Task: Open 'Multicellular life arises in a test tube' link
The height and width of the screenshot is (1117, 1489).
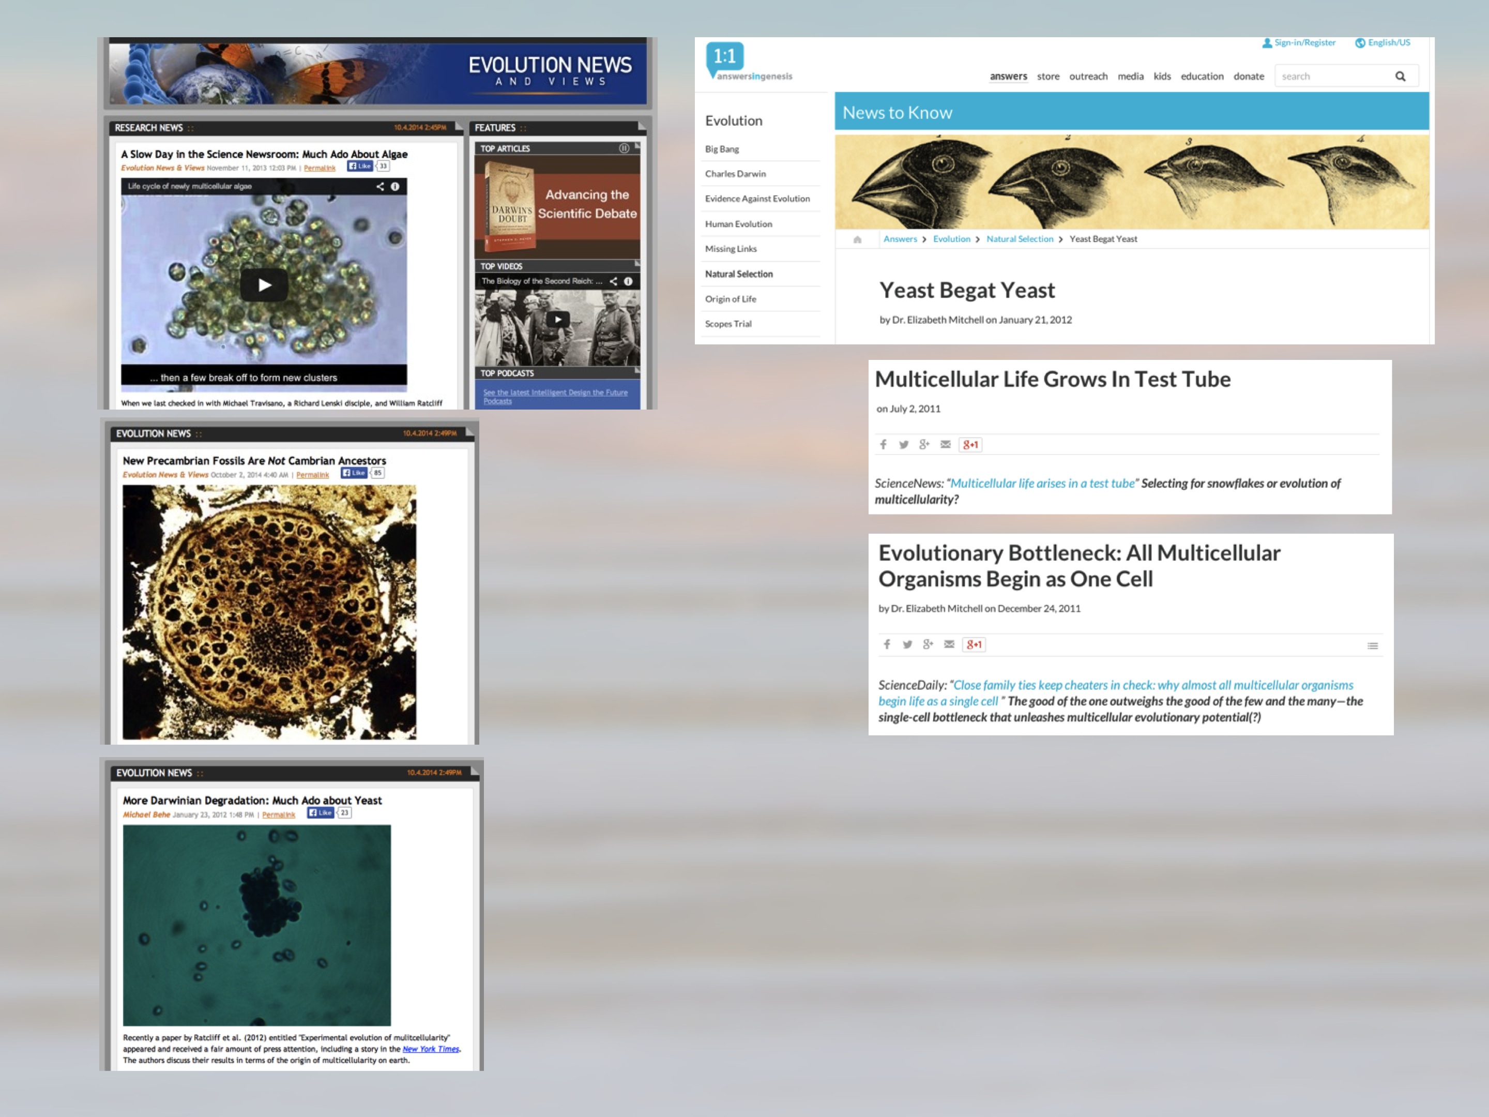Action: click(x=1042, y=484)
